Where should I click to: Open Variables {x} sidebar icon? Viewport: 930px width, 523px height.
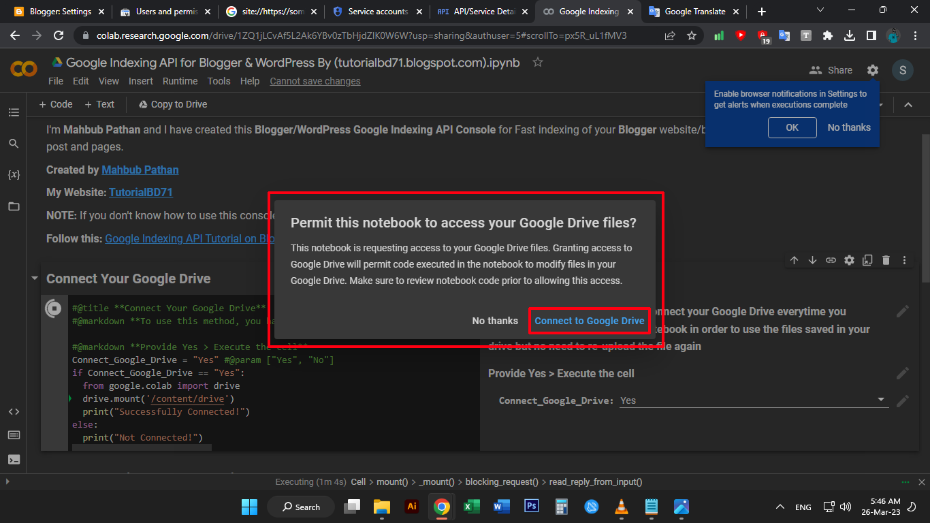tap(14, 174)
